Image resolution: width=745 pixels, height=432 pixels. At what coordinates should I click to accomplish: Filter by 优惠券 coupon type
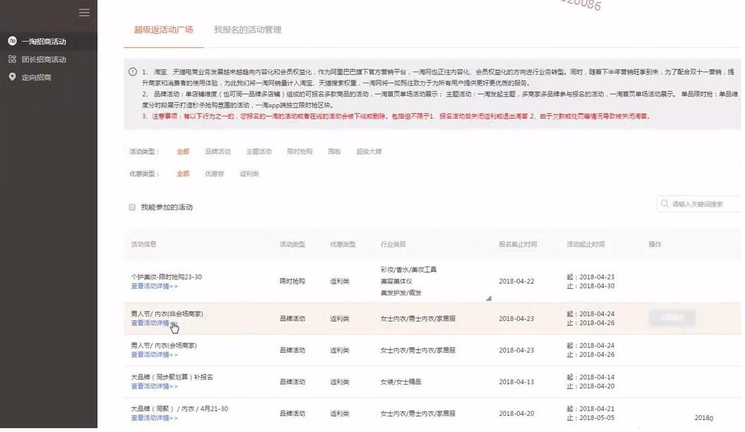coord(214,173)
